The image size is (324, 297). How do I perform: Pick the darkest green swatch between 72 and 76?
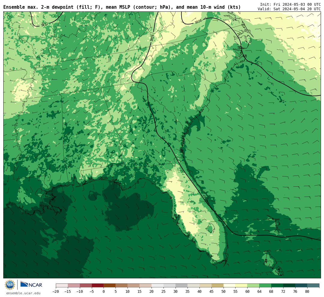(289, 286)
